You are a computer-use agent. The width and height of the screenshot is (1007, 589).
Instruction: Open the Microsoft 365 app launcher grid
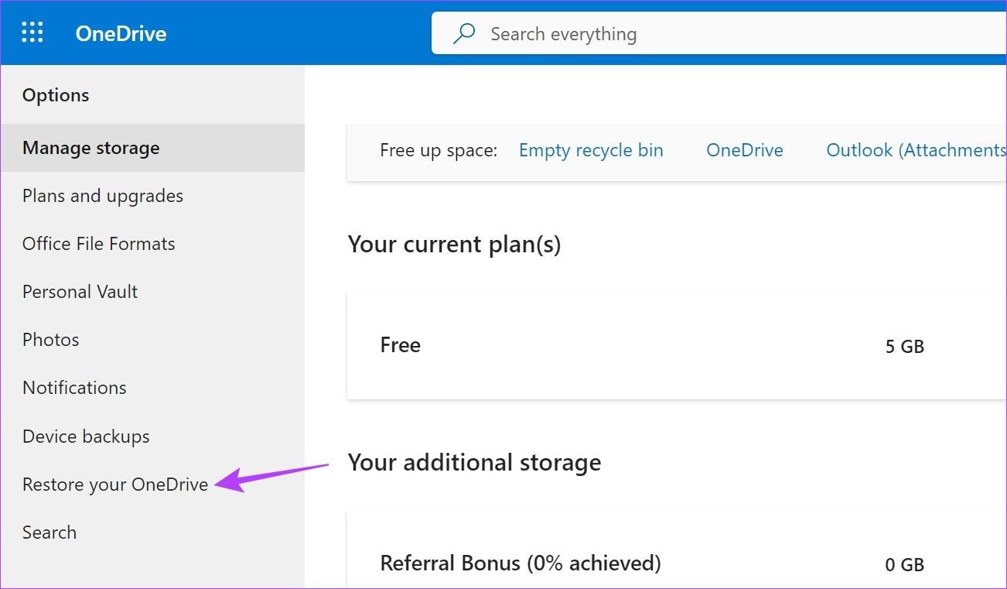32,32
